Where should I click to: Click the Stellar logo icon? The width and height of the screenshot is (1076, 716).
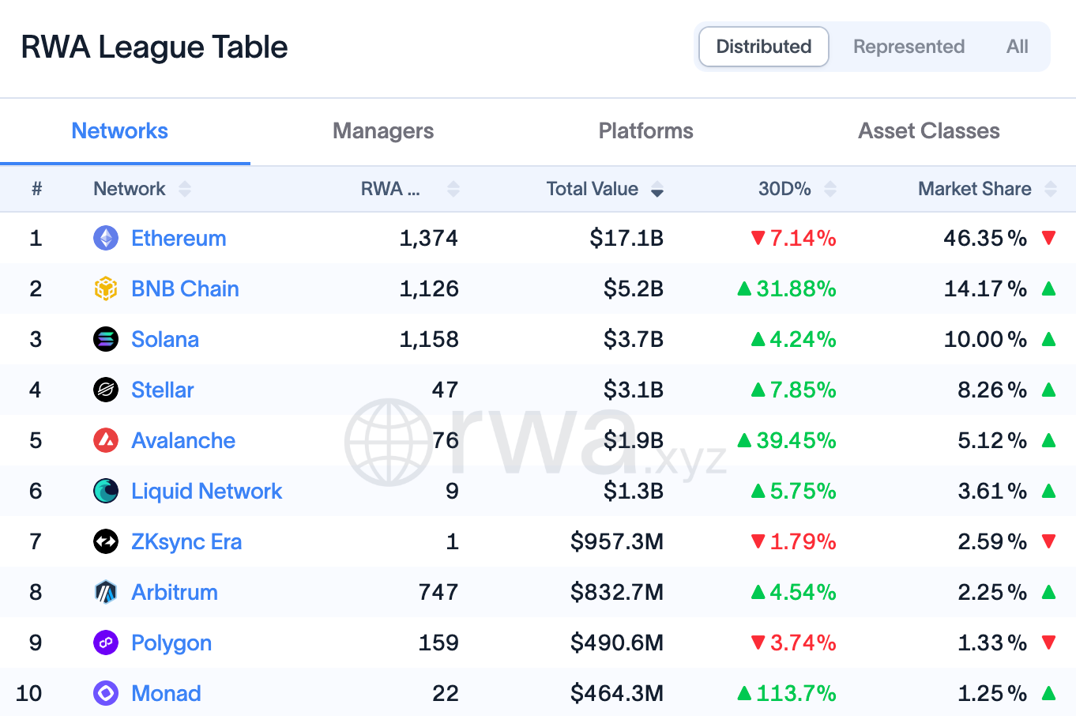(106, 390)
